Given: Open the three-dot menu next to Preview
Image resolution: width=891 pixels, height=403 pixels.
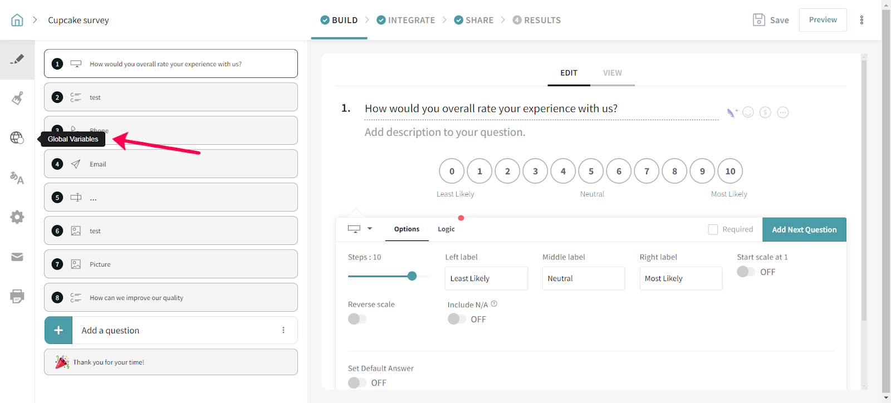Looking at the screenshot, I should coord(861,20).
